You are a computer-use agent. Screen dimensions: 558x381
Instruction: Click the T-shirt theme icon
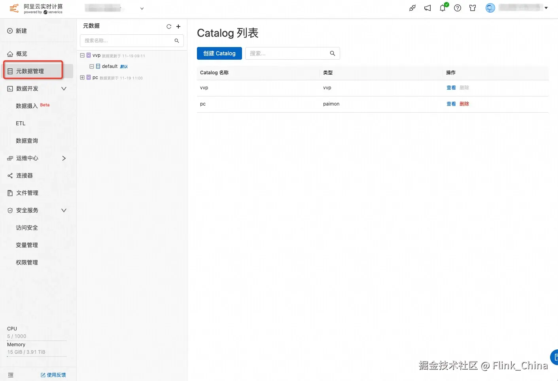473,8
